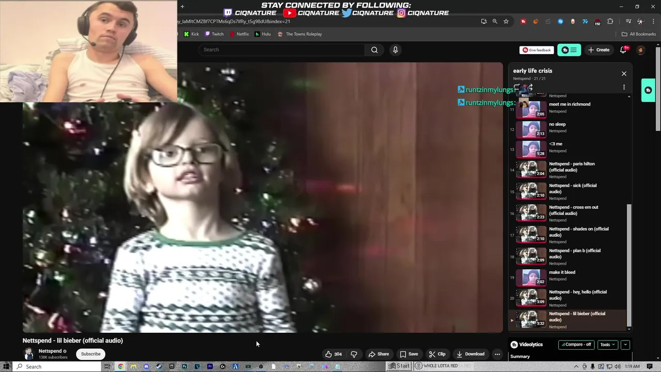Like the video with 304 likes
The image size is (661, 372).
334,354
